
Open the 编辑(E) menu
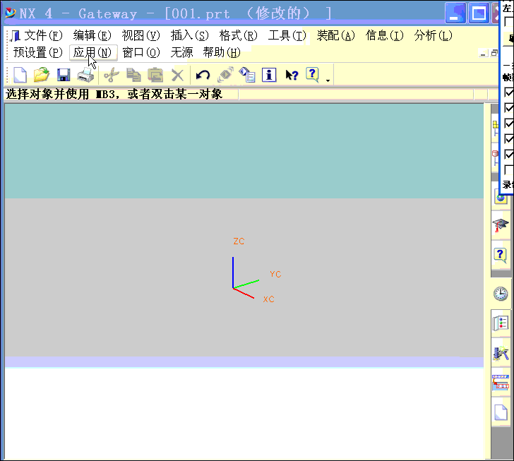coord(92,35)
